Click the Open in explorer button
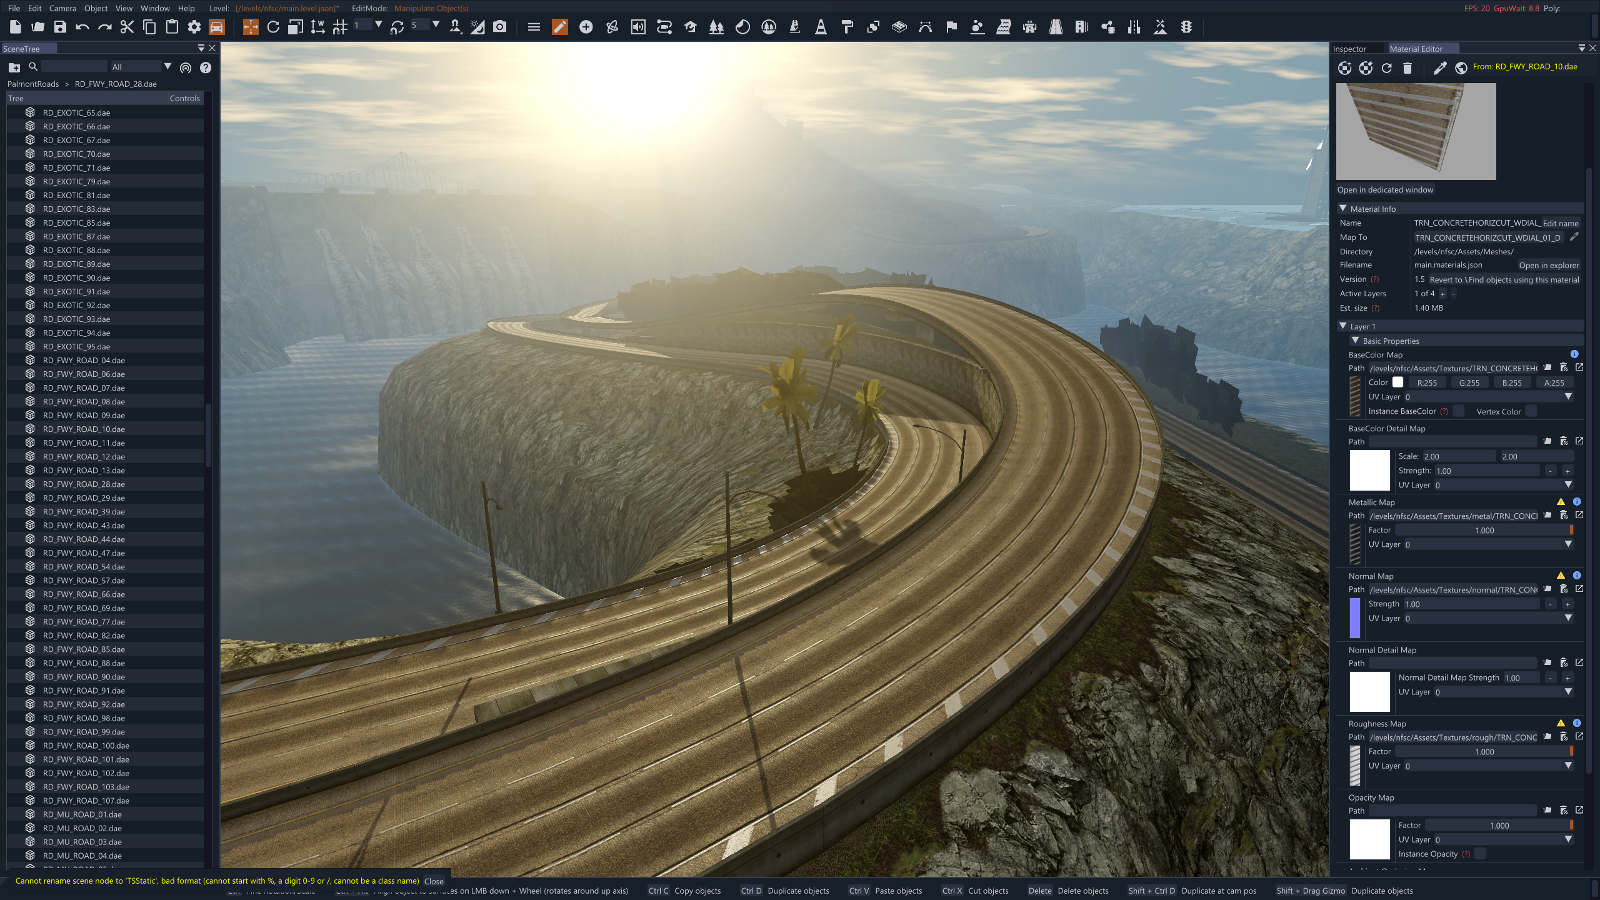This screenshot has width=1600, height=900. pyautogui.click(x=1548, y=265)
